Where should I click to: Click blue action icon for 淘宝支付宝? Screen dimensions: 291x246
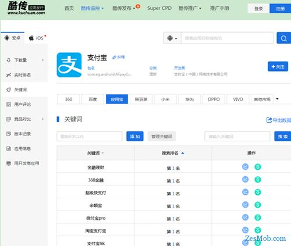pos(245,230)
